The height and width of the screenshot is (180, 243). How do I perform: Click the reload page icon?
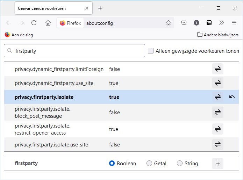(34, 23)
